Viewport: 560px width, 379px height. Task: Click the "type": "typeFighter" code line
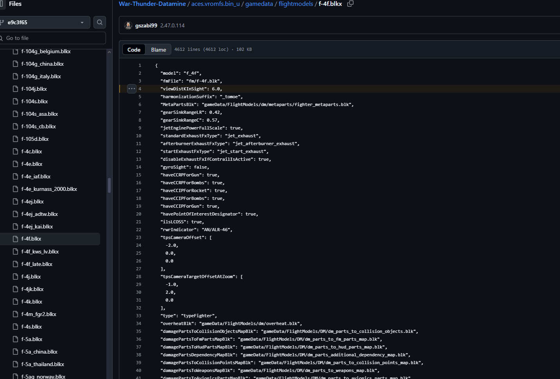(x=188, y=316)
